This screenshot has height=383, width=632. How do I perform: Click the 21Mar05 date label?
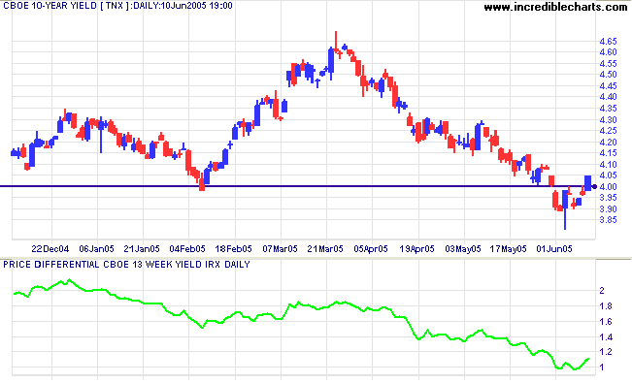click(325, 249)
